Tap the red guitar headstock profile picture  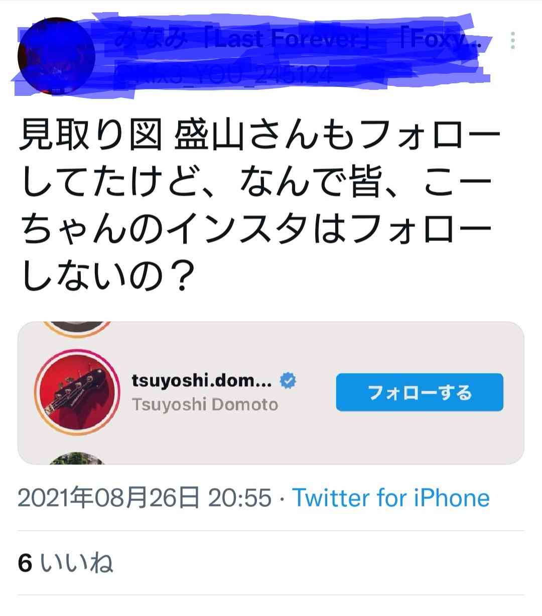coord(76,392)
